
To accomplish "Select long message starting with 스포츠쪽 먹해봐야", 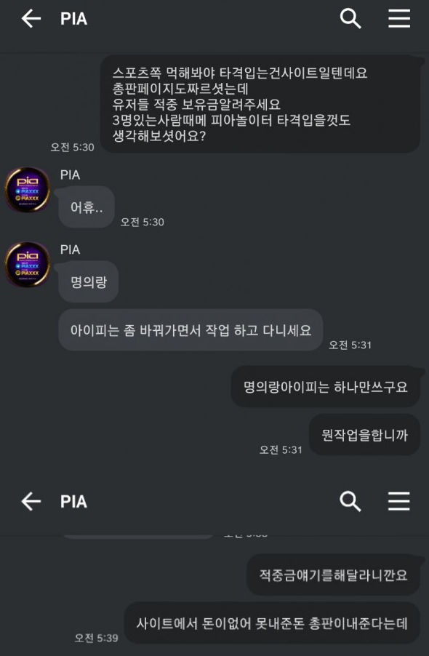I will click(260, 104).
